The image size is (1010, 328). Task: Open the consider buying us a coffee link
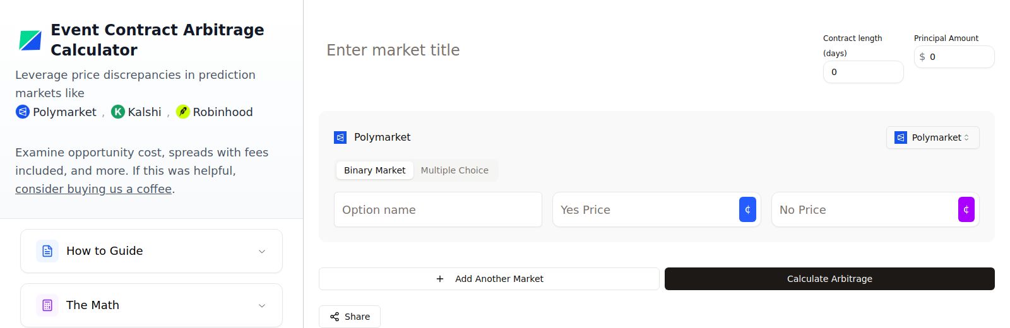[93, 189]
